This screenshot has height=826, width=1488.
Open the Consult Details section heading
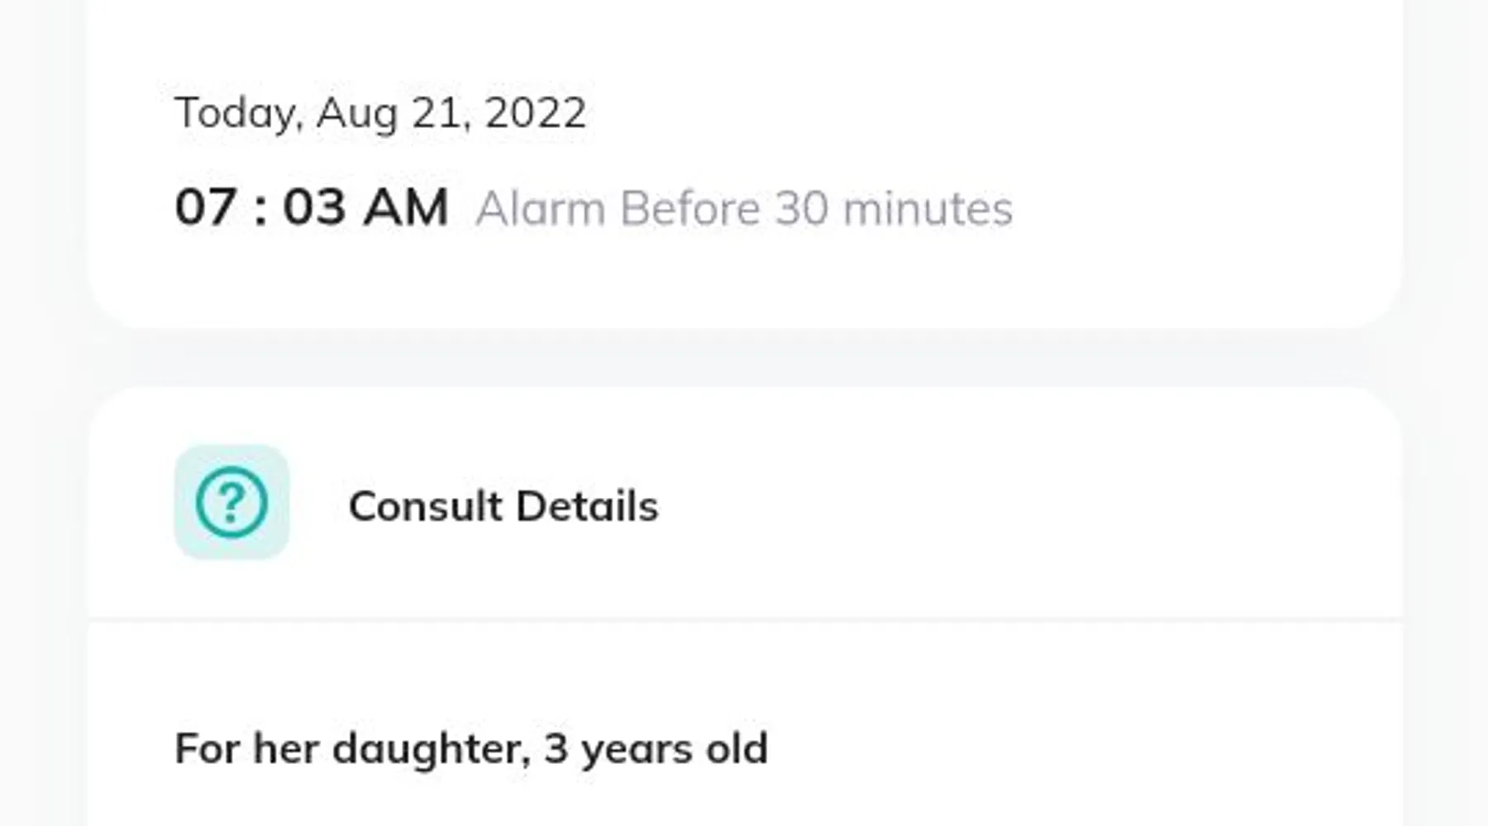click(x=503, y=506)
